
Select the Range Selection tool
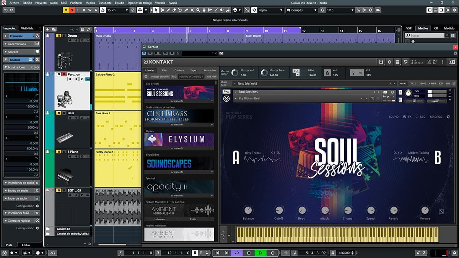click(162, 10)
